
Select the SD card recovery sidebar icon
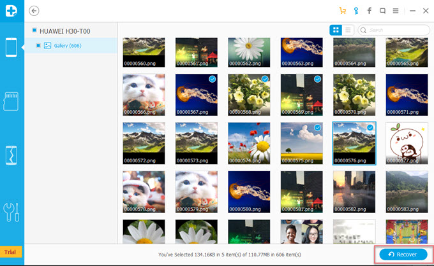point(11,102)
